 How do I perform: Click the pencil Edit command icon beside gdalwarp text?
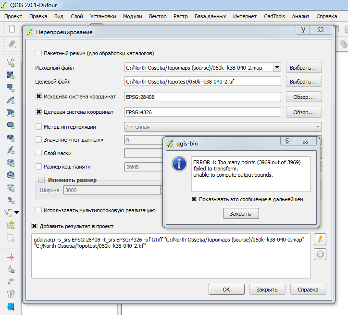pos(320,239)
